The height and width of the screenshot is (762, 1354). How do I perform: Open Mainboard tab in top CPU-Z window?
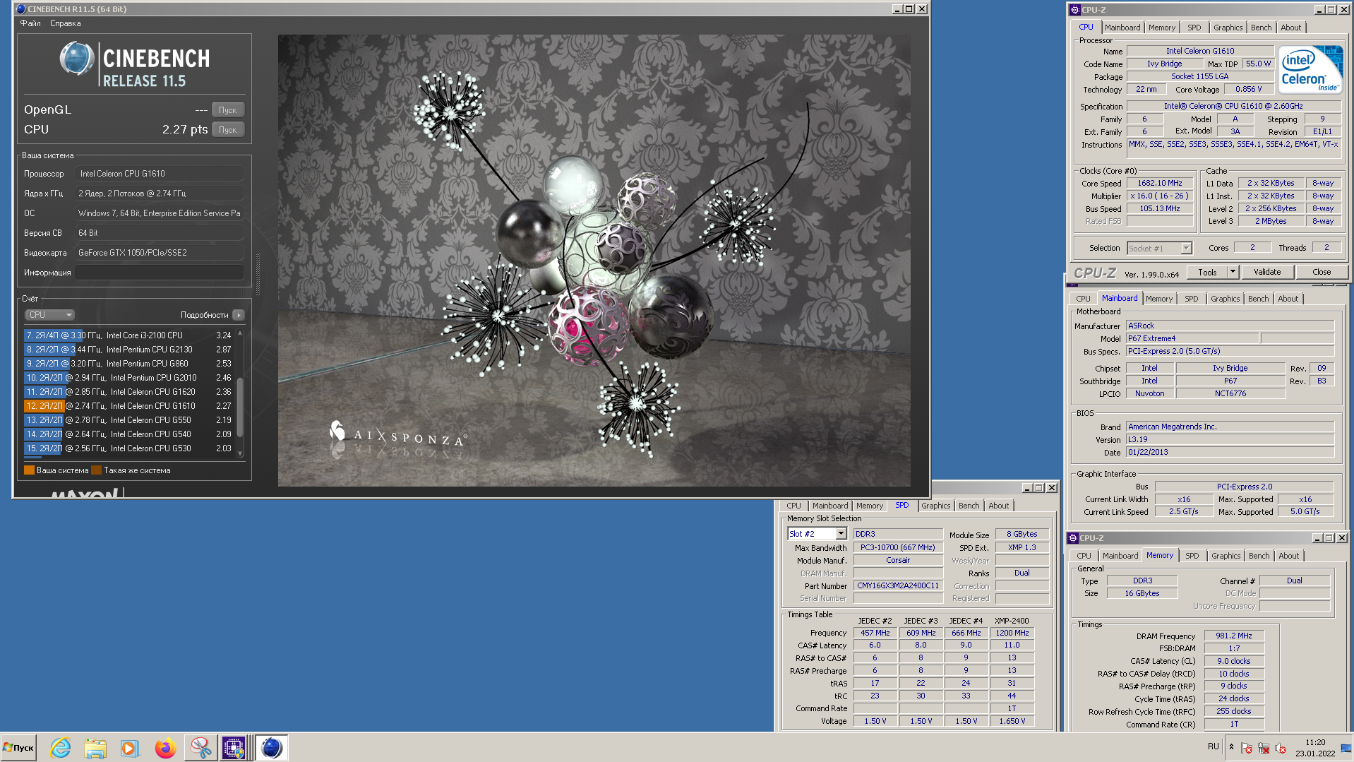tap(1122, 28)
